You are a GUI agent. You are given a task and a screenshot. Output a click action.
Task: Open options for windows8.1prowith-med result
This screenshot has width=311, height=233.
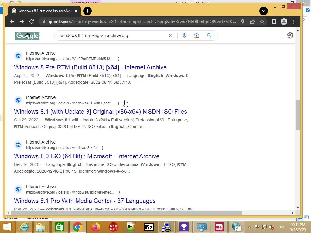(119, 193)
